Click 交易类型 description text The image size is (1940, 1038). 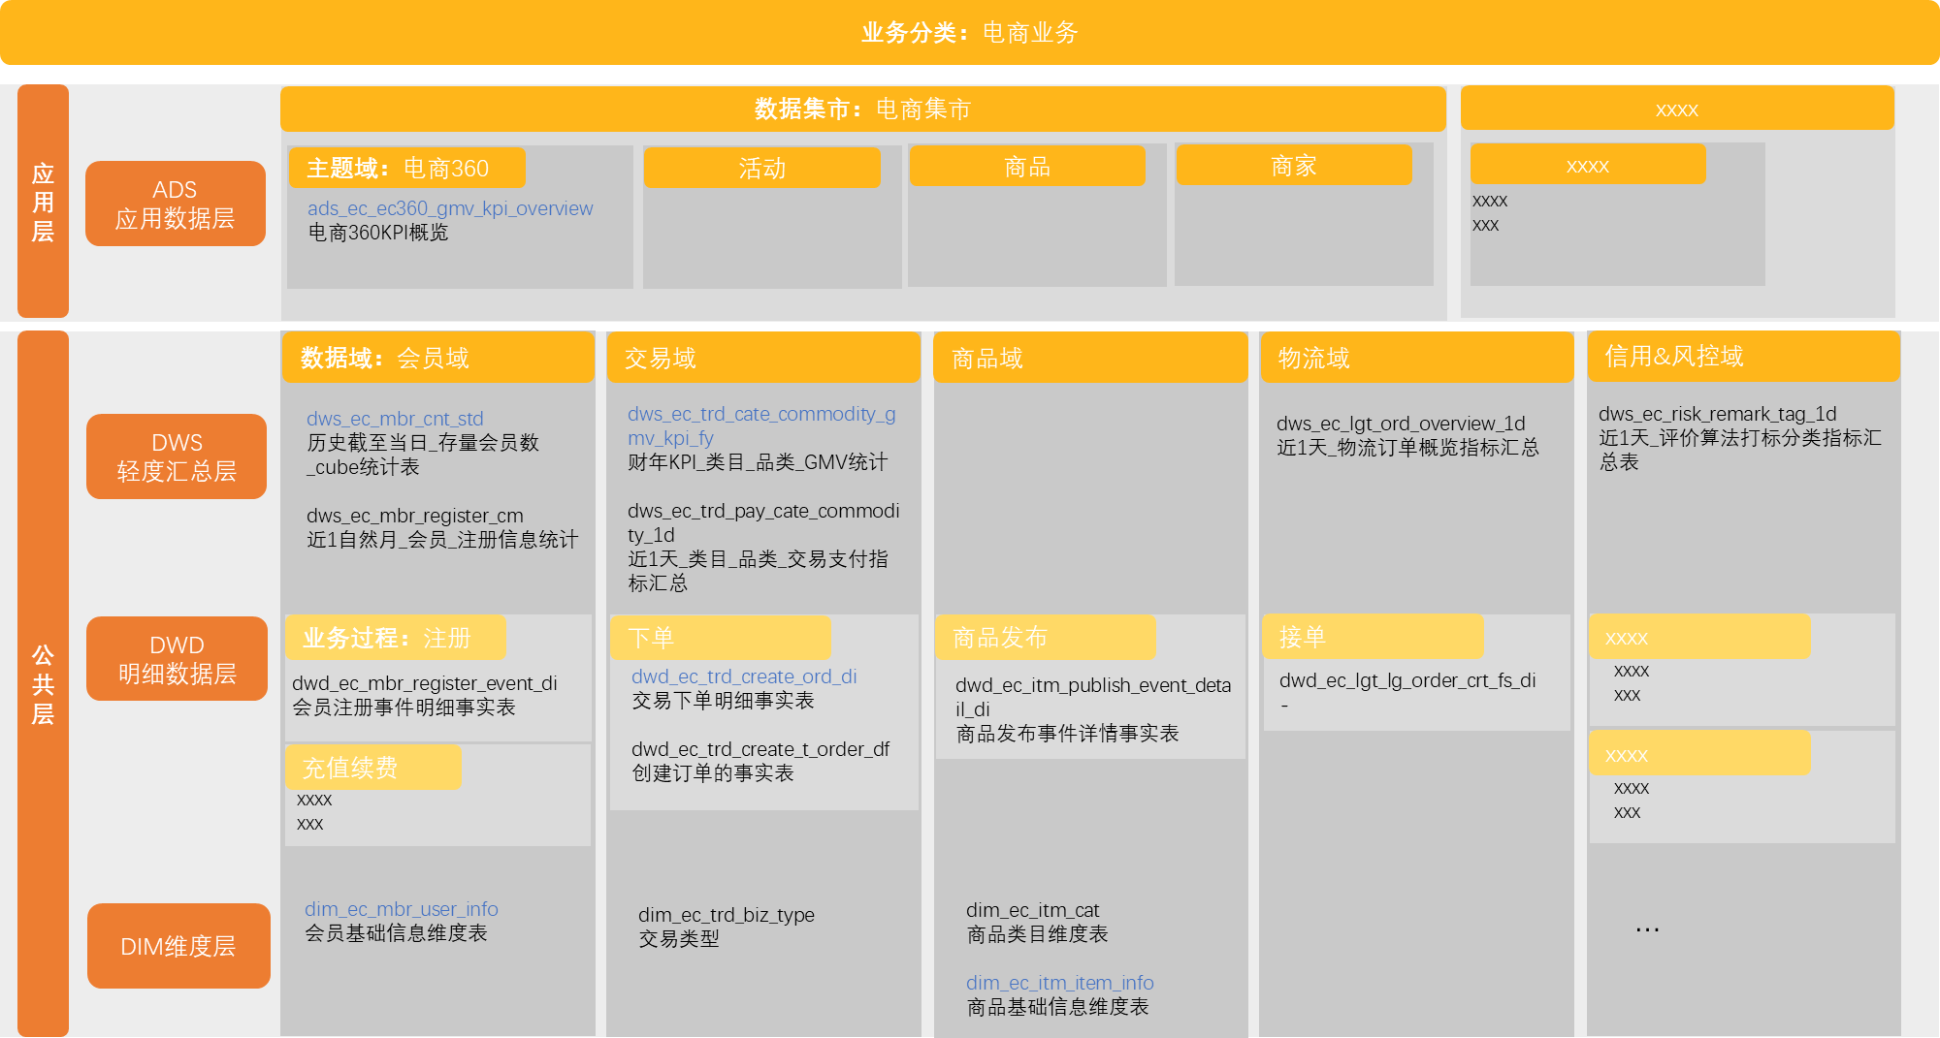pyautogui.click(x=679, y=939)
